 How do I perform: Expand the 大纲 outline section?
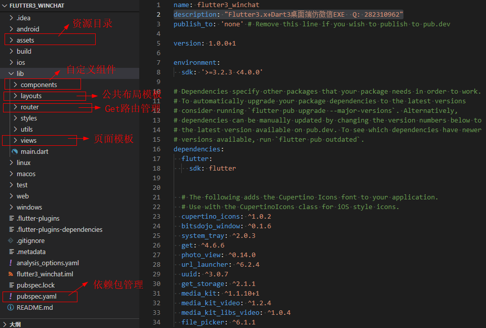coord(5,324)
